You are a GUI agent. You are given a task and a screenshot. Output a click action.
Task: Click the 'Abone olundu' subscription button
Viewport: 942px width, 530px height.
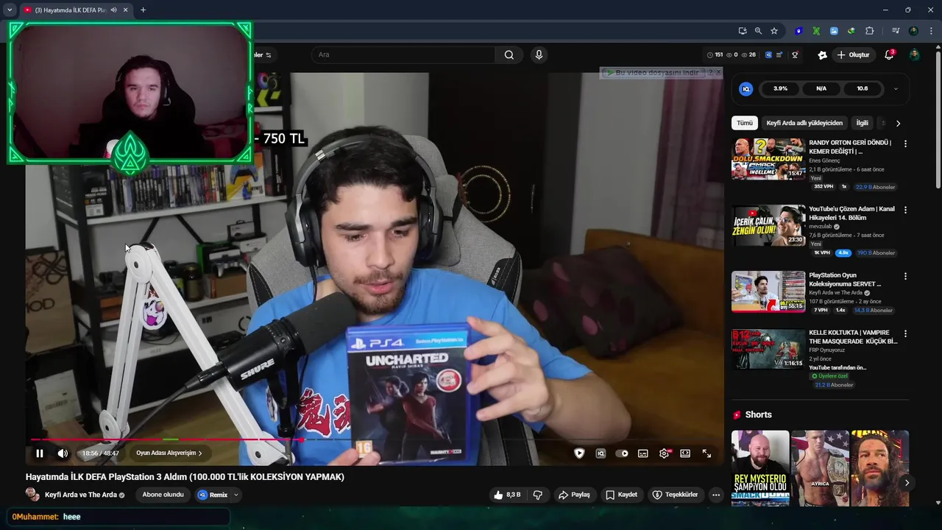pyautogui.click(x=163, y=495)
